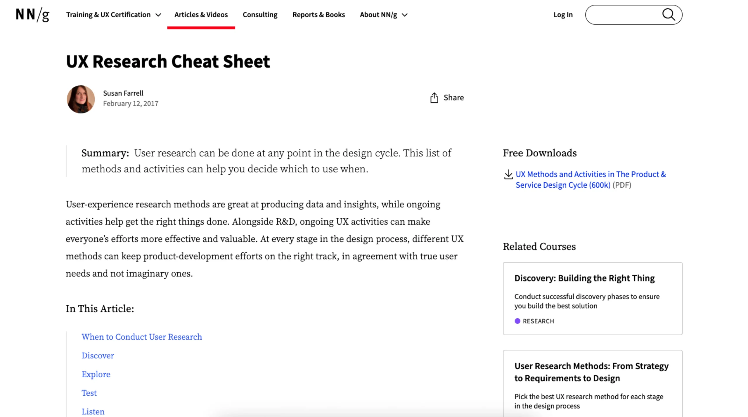748x417 pixels.
Task: Open the Articles & Videos tab
Action: [x=201, y=15]
